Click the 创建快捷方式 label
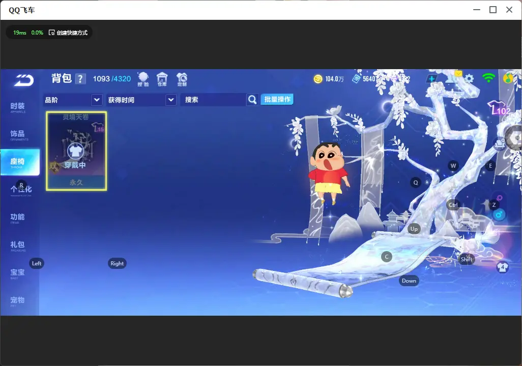This screenshot has height=366, width=522. [x=72, y=33]
